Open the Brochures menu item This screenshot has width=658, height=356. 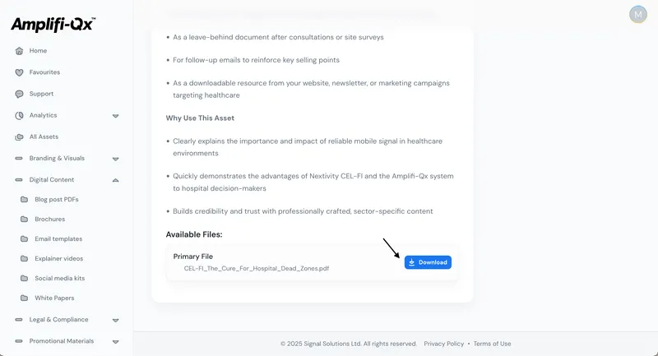[49, 220]
